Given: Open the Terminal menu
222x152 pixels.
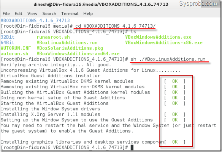Looking at the screenshot, I should pos(70,14).
